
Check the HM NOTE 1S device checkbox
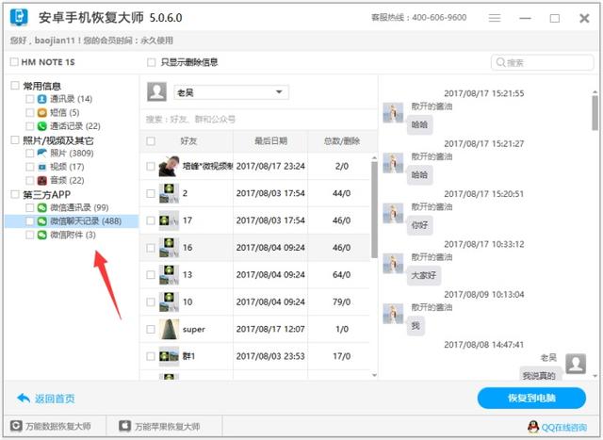pyautogui.click(x=14, y=61)
